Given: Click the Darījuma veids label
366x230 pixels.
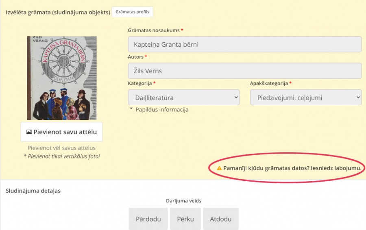Looking at the screenshot, I should tap(183, 201).
